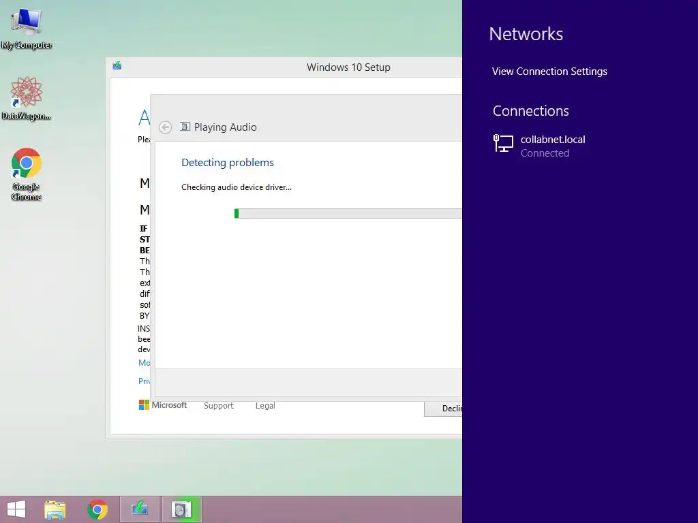Click the Checking audio device driver text
Viewport: 698px width, 523px height.
click(x=237, y=187)
